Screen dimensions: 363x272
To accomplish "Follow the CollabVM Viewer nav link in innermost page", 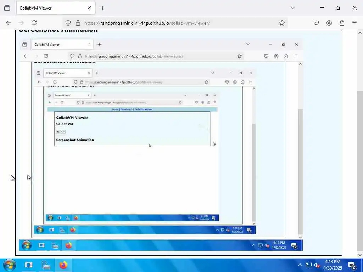I will click(143, 109).
